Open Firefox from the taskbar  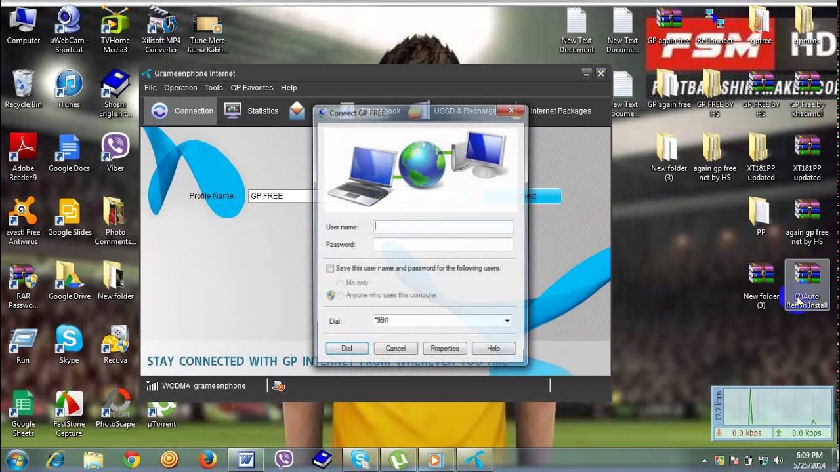pyautogui.click(x=207, y=460)
